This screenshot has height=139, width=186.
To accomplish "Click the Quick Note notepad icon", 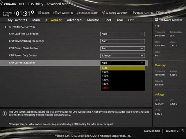I will (x=135, y=13).
